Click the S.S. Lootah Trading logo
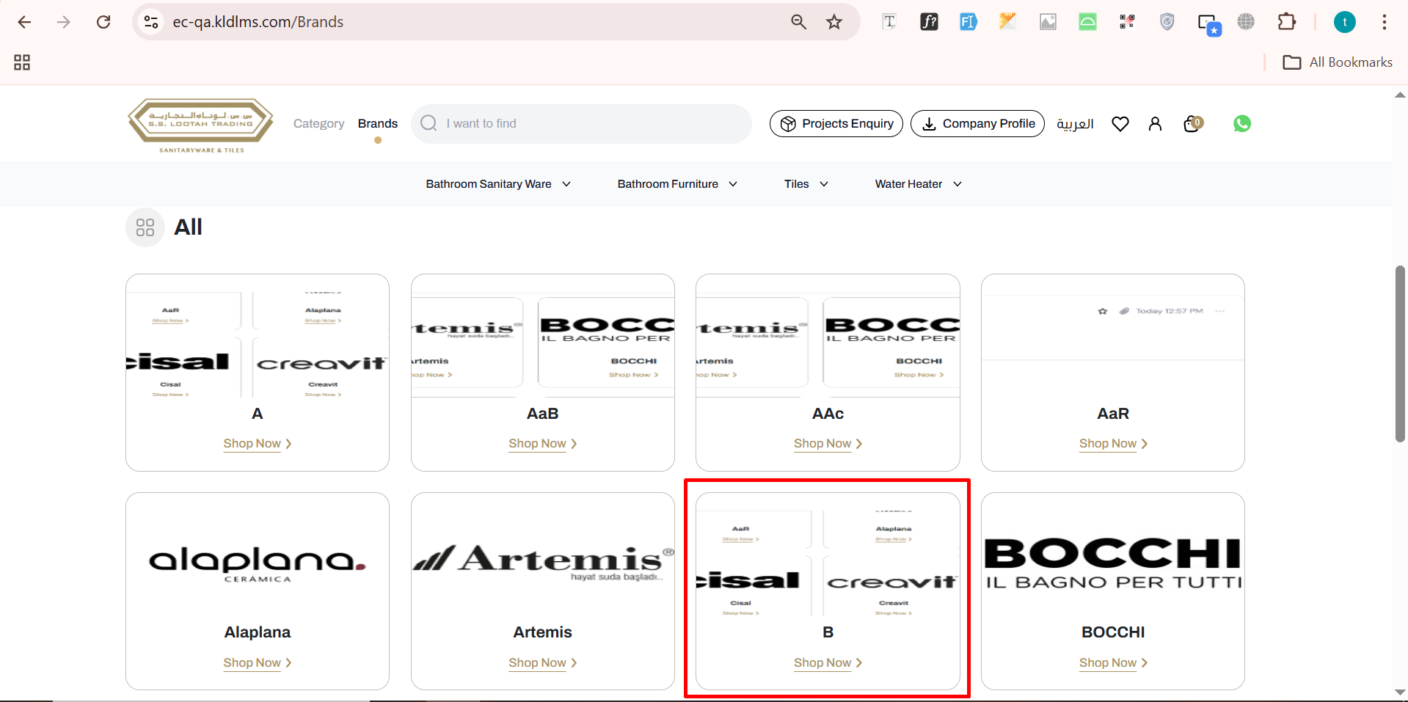 (200, 125)
